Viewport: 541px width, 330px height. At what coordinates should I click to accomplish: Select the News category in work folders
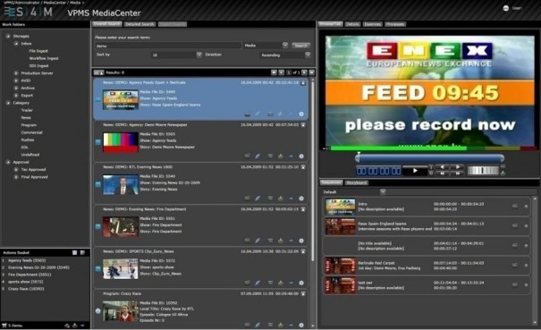pyautogui.click(x=26, y=118)
